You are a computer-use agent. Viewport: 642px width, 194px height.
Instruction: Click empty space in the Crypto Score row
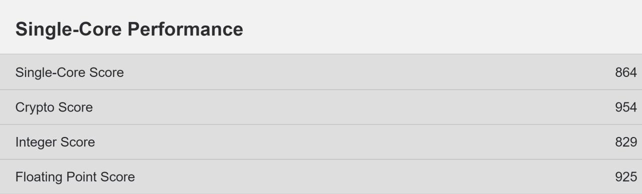coord(351,107)
